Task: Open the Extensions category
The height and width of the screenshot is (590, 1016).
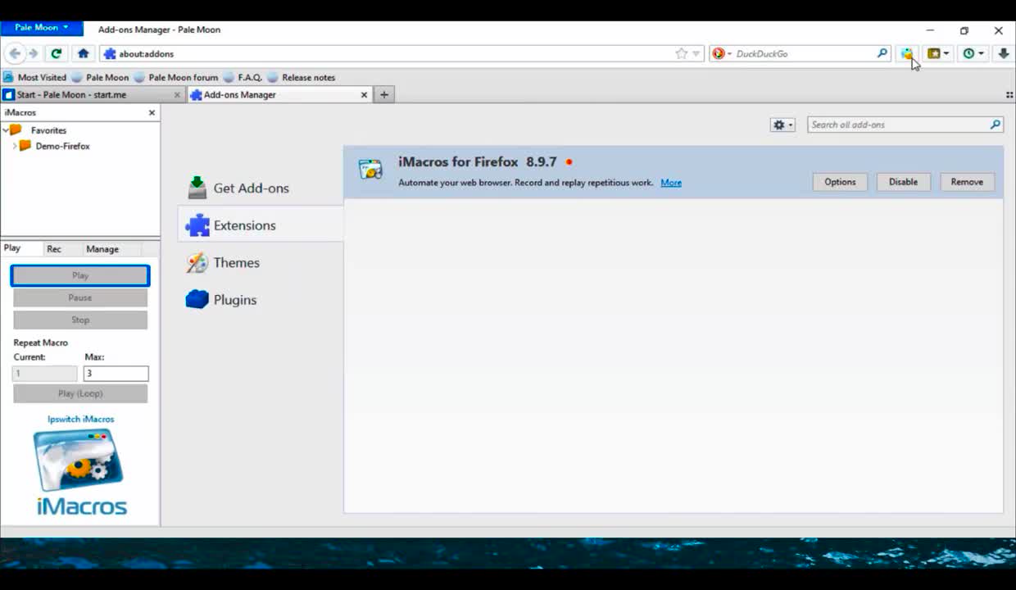Action: (261, 225)
